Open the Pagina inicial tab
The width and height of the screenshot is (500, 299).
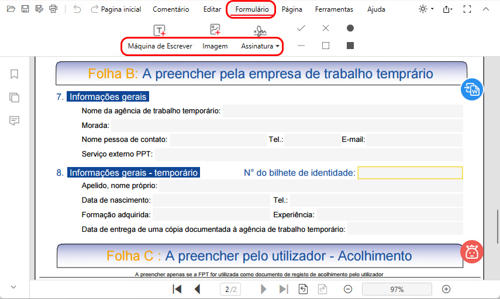tap(121, 9)
